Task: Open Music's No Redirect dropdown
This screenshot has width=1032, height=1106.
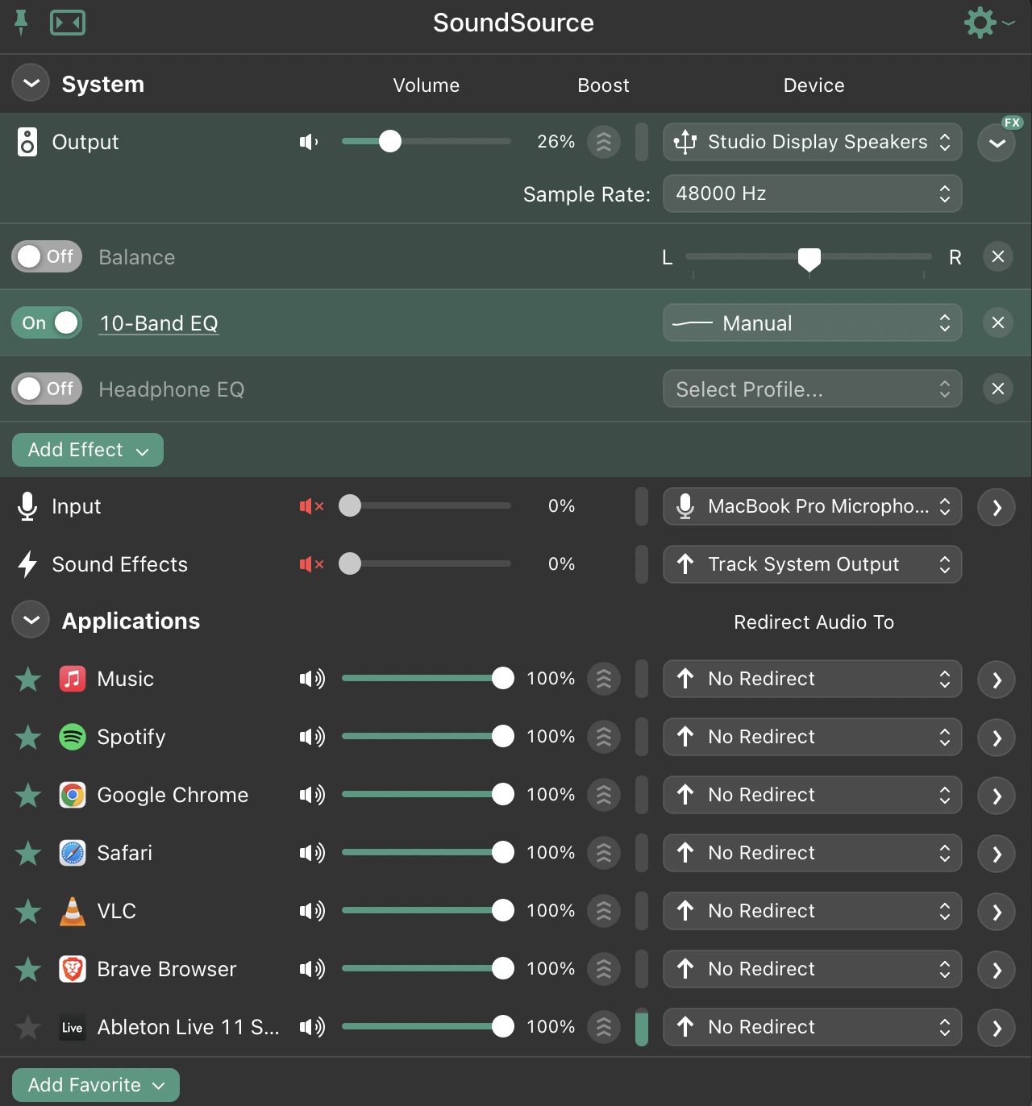Action: (813, 679)
